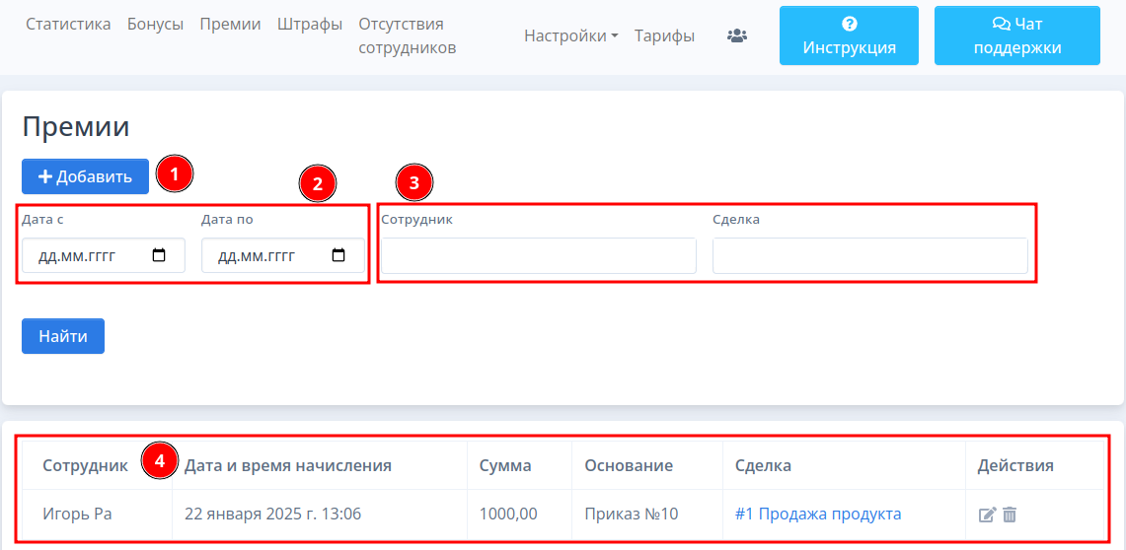The image size is (1126, 550).
Task: Click the Приказ №10 cell
Action: pos(632,515)
